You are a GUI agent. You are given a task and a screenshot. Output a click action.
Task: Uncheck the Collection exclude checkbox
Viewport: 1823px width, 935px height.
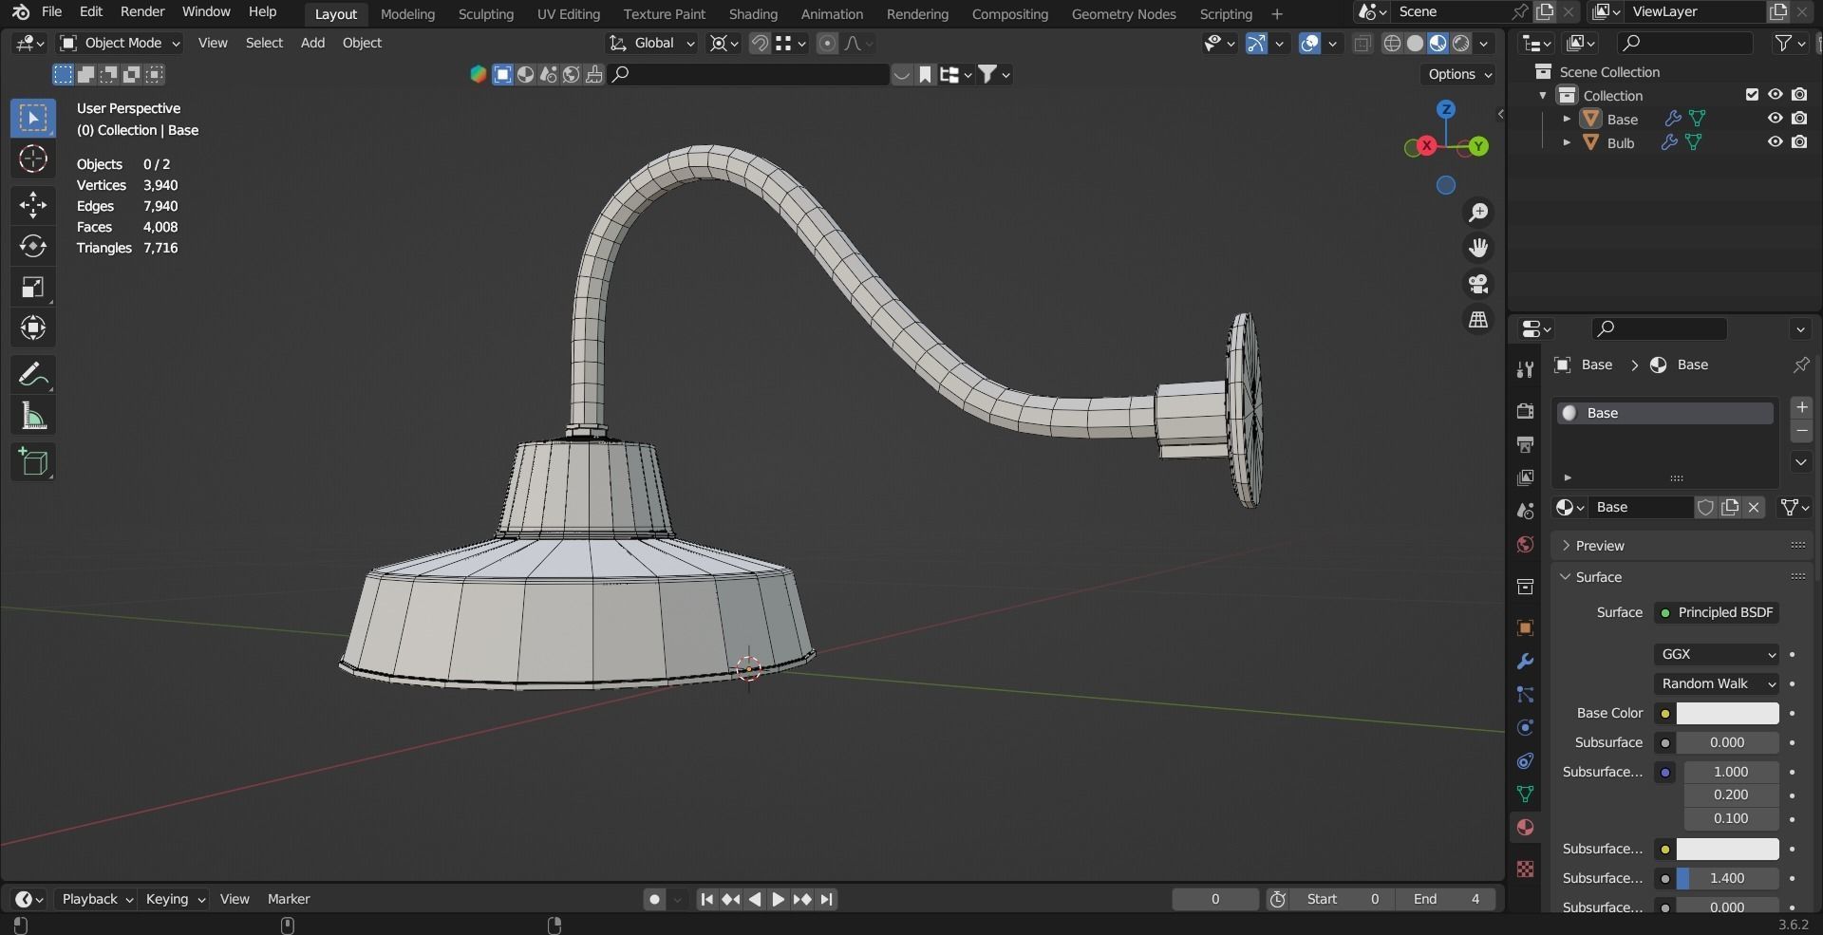coord(1752,95)
